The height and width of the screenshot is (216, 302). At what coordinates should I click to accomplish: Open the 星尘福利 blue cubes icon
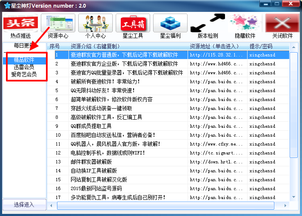click(170, 23)
